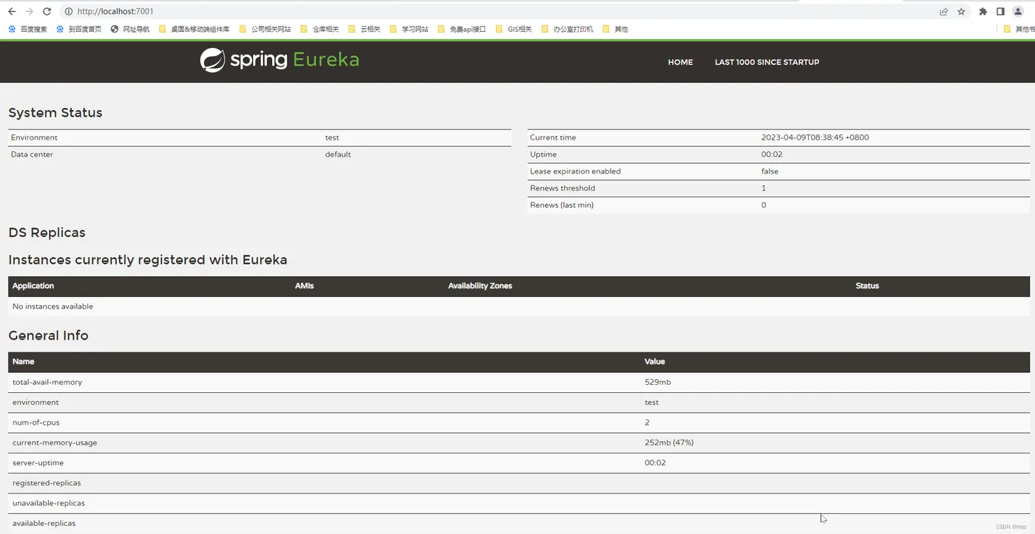This screenshot has height=534, width=1035.
Task: Click the current-memory-usage row name
Action: (55, 443)
